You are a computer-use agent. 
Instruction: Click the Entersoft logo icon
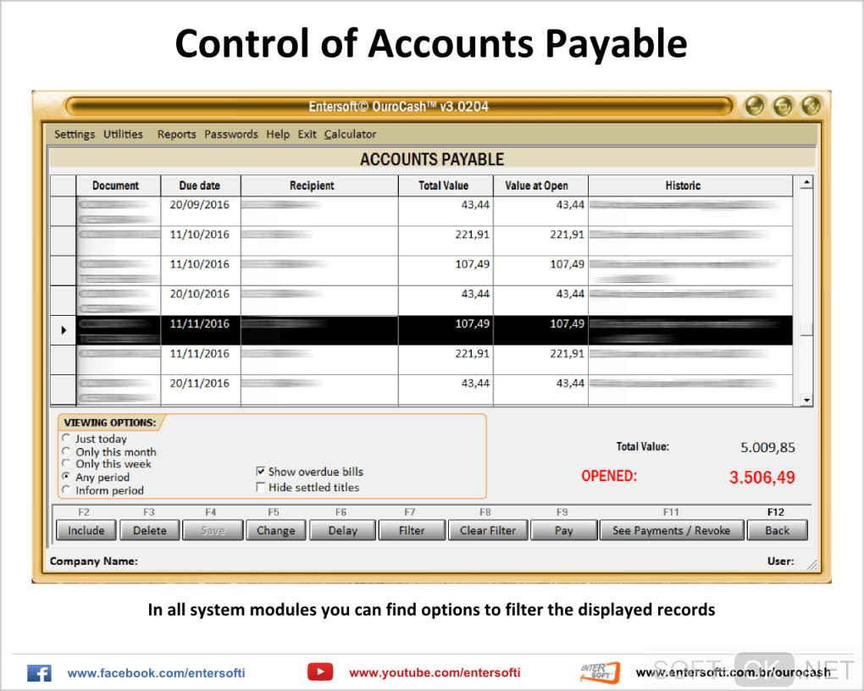(x=601, y=672)
